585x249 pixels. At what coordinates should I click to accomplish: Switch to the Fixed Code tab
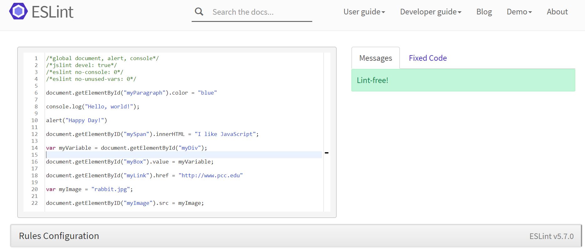pos(427,58)
